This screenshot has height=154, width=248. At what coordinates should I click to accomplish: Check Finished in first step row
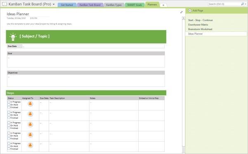(9, 107)
